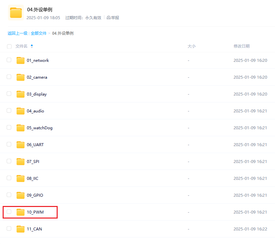Open the 04_audio folder icon
The height and width of the screenshot is (244, 275).
20,111
